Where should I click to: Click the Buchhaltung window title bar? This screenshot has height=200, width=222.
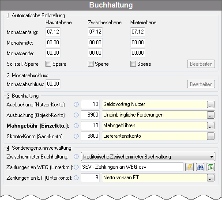click(111, 5)
